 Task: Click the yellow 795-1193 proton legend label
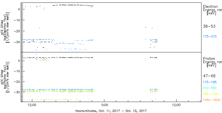point(211,94)
